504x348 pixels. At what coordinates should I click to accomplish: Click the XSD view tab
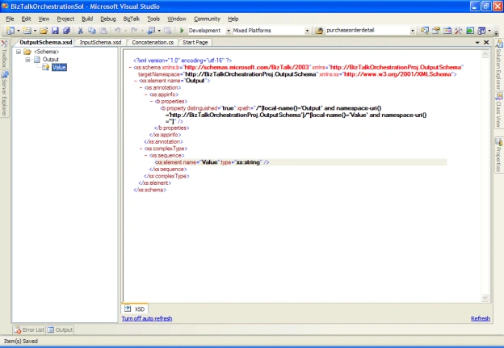[135, 308]
